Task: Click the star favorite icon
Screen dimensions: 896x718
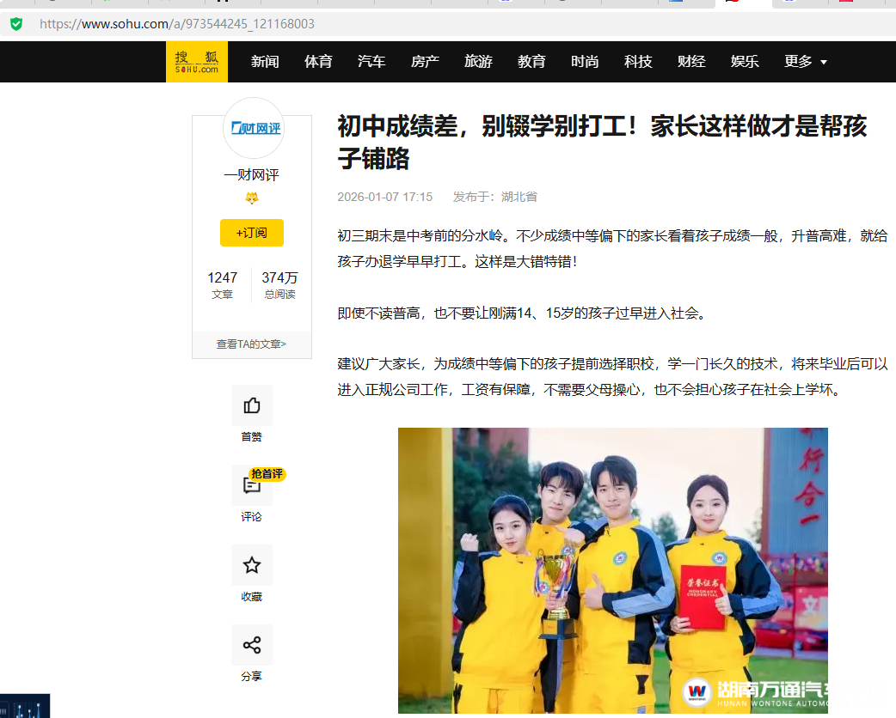Action: pyautogui.click(x=252, y=565)
